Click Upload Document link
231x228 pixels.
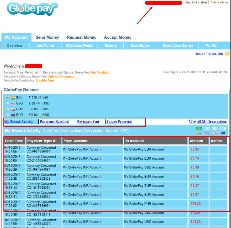pos(61,76)
